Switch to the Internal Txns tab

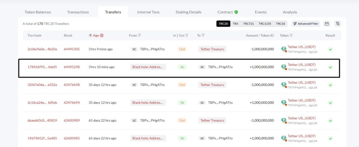pos(148,12)
